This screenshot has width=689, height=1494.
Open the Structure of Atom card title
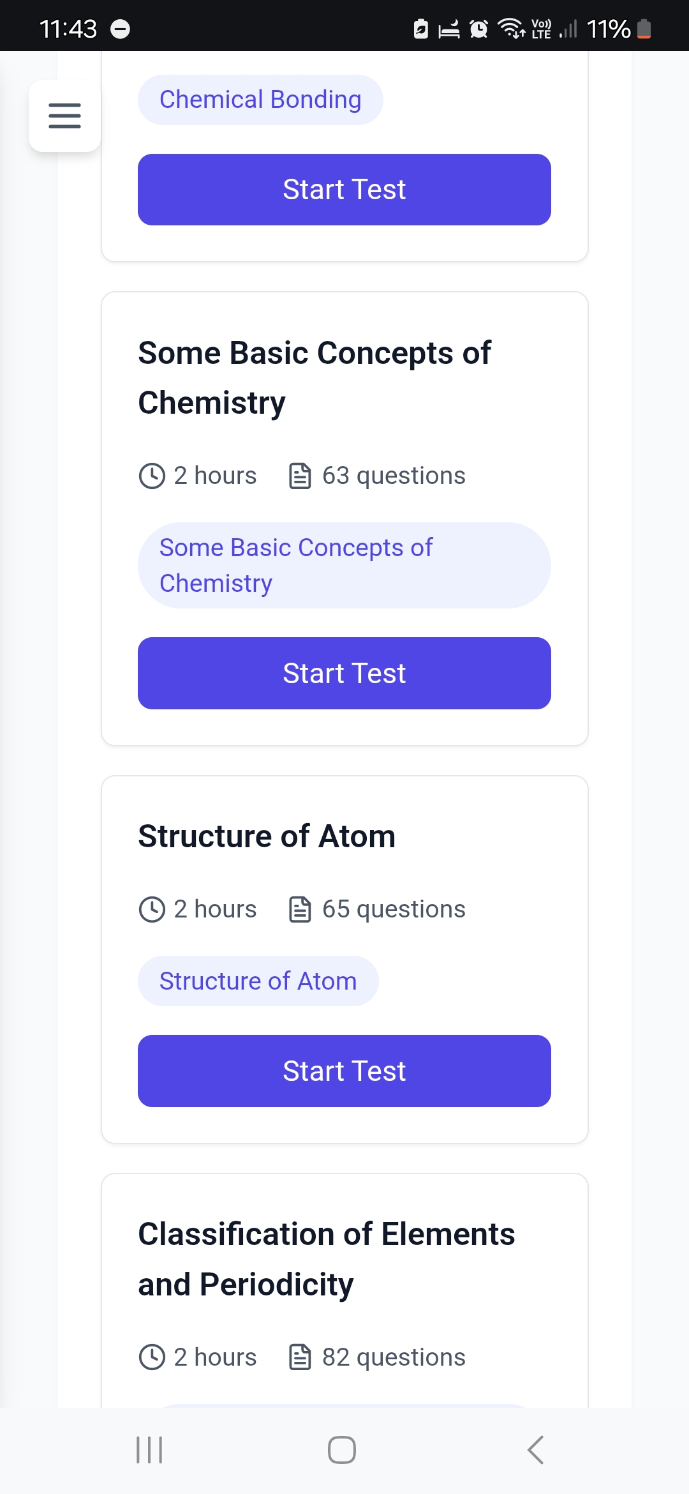tap(267, 836)
